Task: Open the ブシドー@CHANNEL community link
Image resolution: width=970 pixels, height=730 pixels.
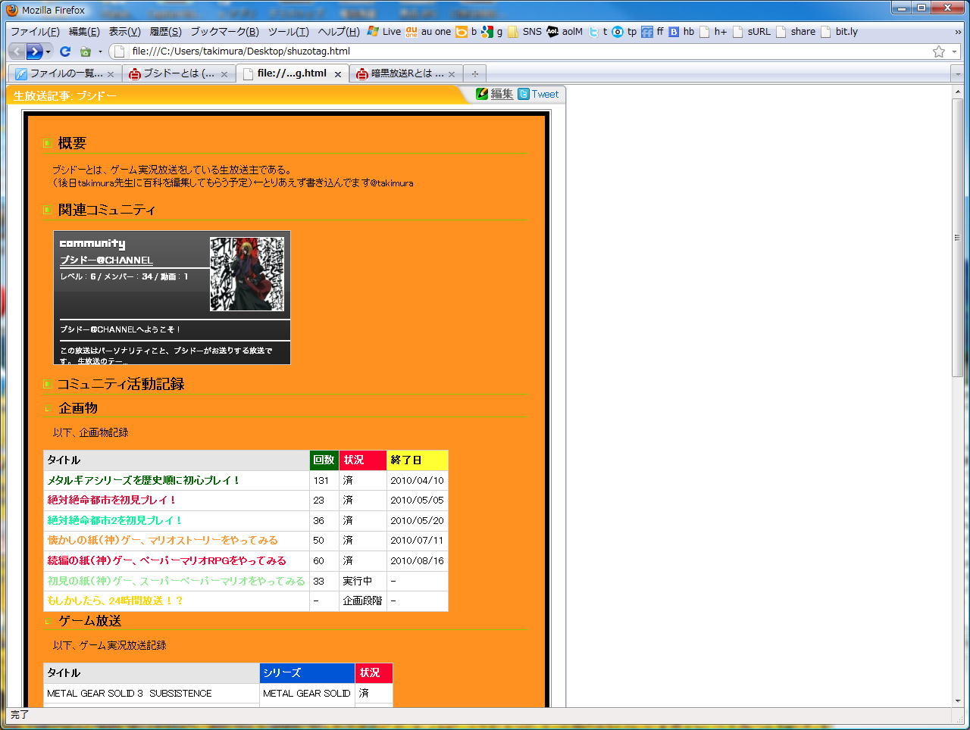Action: point(107,260)
